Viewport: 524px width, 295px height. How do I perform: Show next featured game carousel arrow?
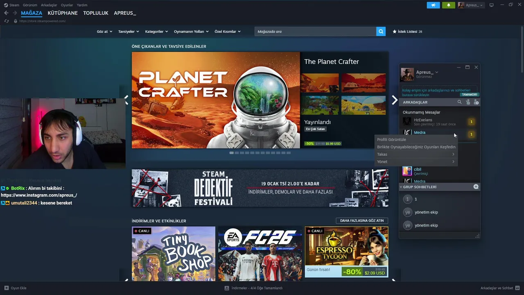(x=395, y=100)
